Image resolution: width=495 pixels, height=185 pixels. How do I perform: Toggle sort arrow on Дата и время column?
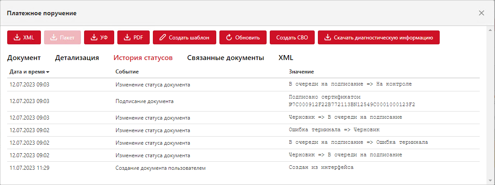point(48,72)
